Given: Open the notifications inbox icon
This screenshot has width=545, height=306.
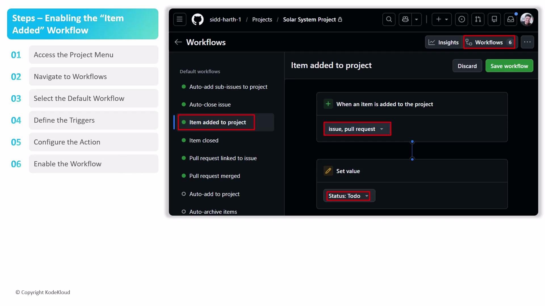Looking at the screenshot, I should [x=511, y=20].
